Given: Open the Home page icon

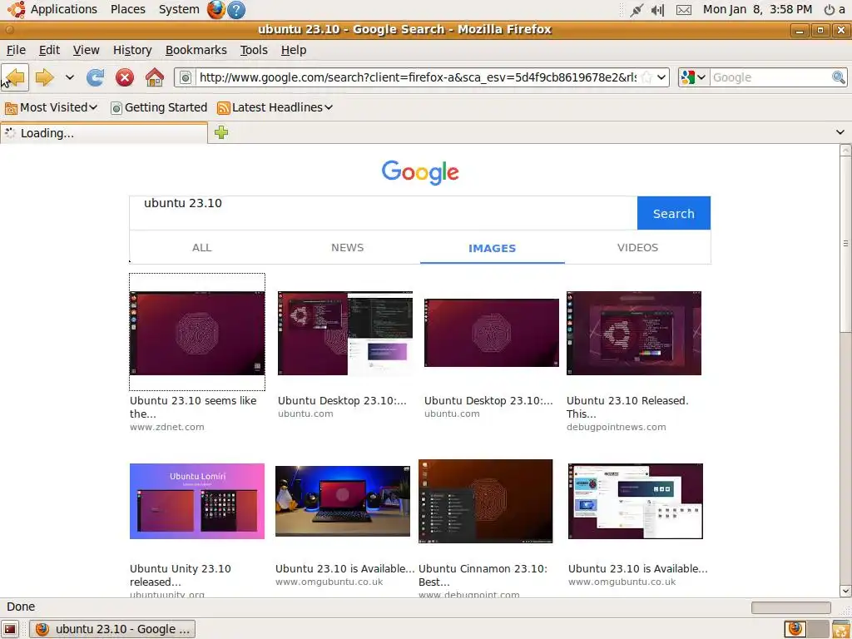Looking at the screenshot, I should 154,77.
